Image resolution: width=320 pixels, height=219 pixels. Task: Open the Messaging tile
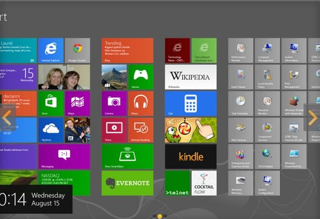coord(64,156)
